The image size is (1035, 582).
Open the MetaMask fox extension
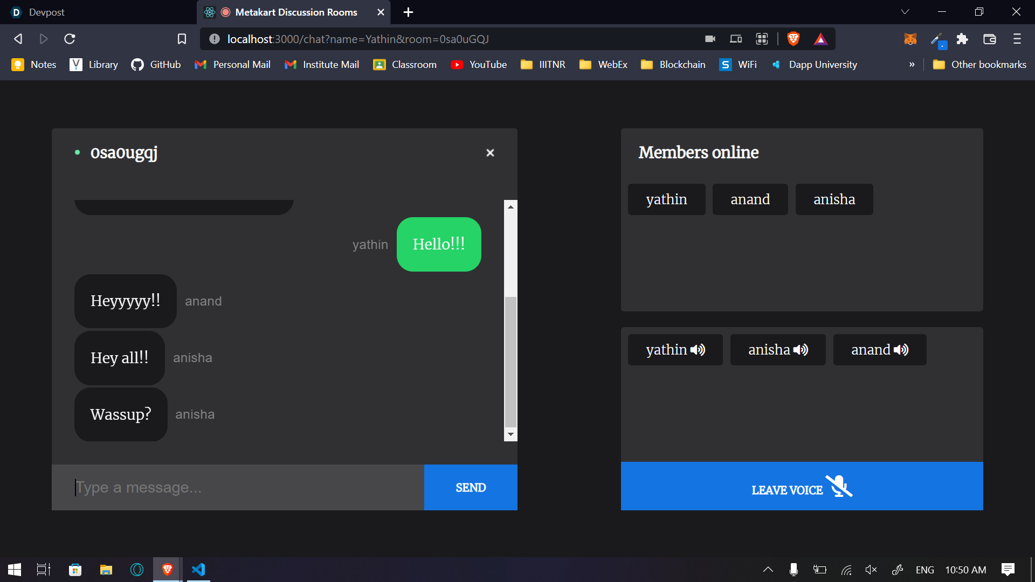coord(910,39)
